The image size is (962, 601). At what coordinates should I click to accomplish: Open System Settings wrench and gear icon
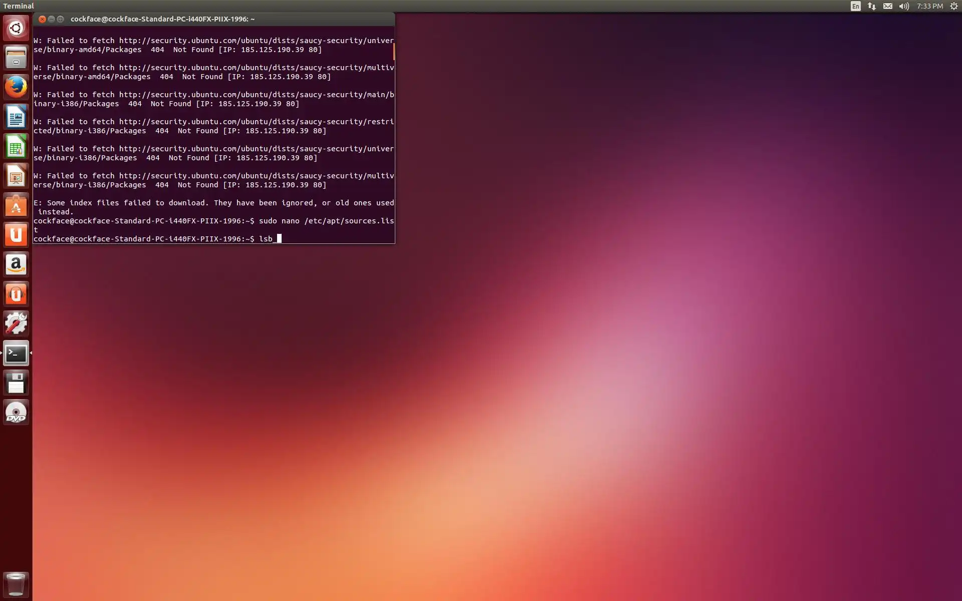[16, 324]
